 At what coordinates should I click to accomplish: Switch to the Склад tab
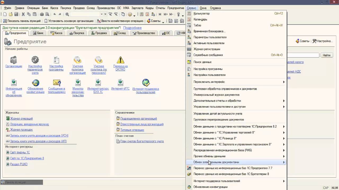pyautogui.click(x=119, y=33)
